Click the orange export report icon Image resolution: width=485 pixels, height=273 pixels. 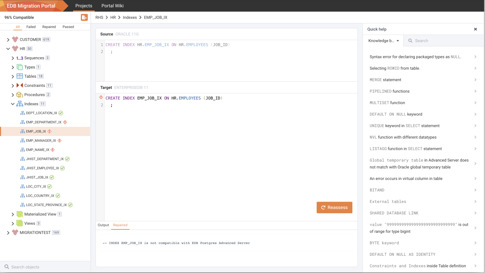pos(84,18)
